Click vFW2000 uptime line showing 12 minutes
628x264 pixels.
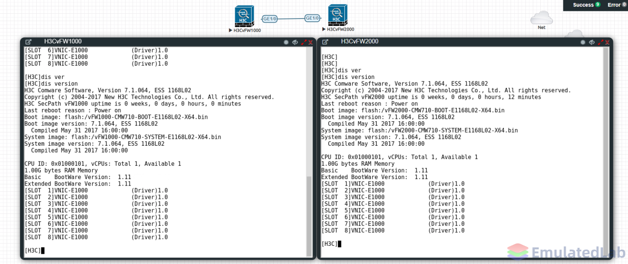click(431, 97)
